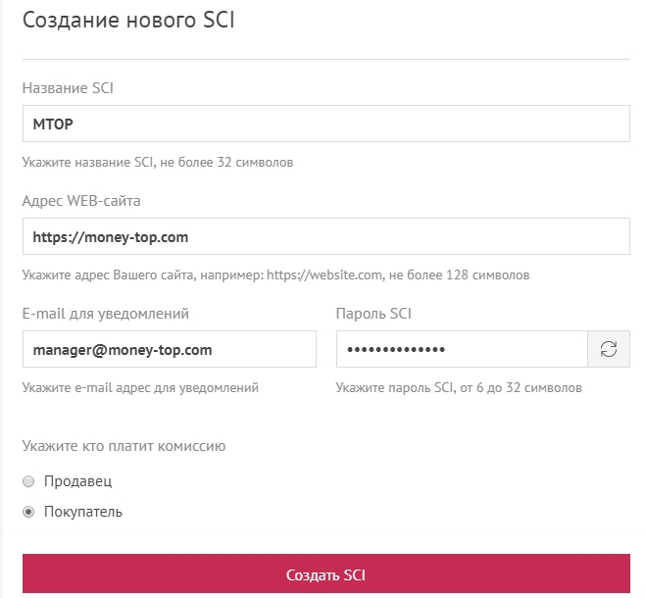Click the Создание нового SCI heading
This screenshot has width=646, height=598.
[x=128, y=20]
